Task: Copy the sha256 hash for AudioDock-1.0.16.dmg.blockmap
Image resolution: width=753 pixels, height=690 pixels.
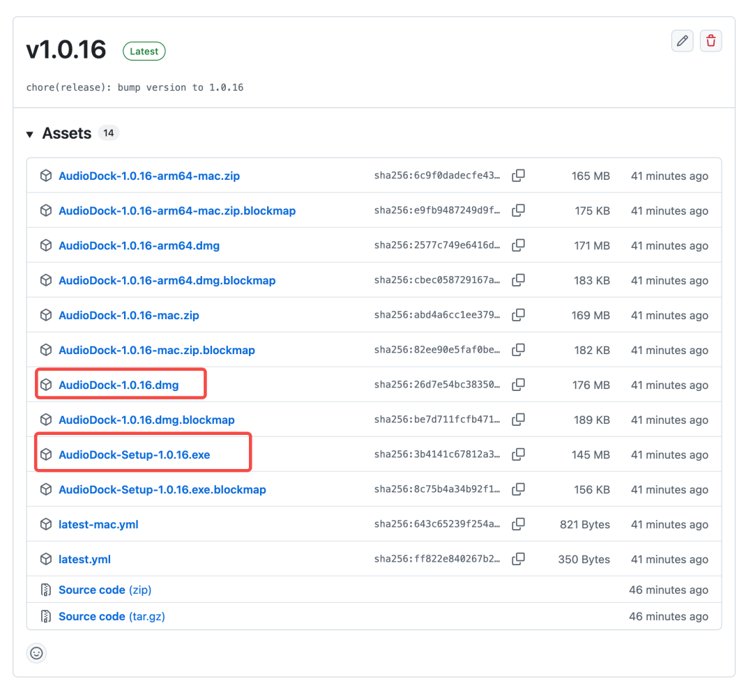Action: tap(518, 419)
